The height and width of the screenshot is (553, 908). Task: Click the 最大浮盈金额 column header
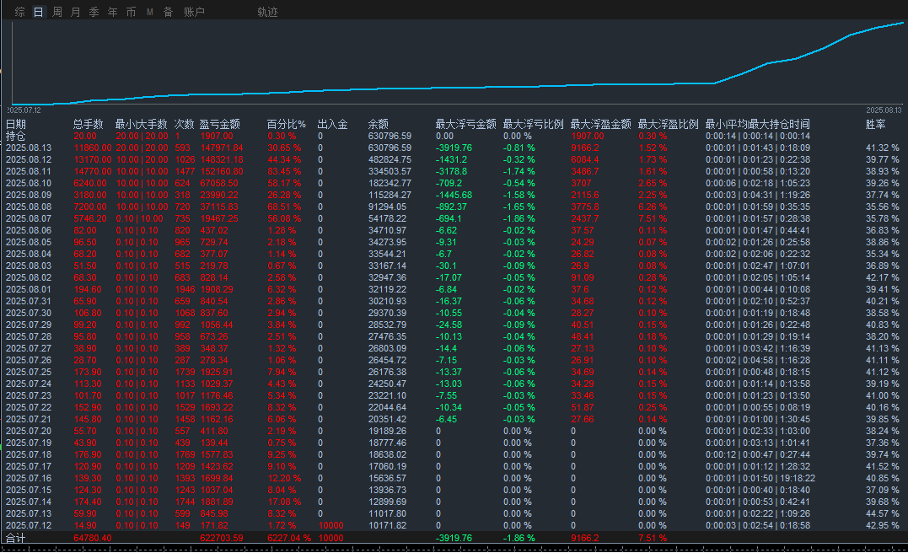(600, 124)
